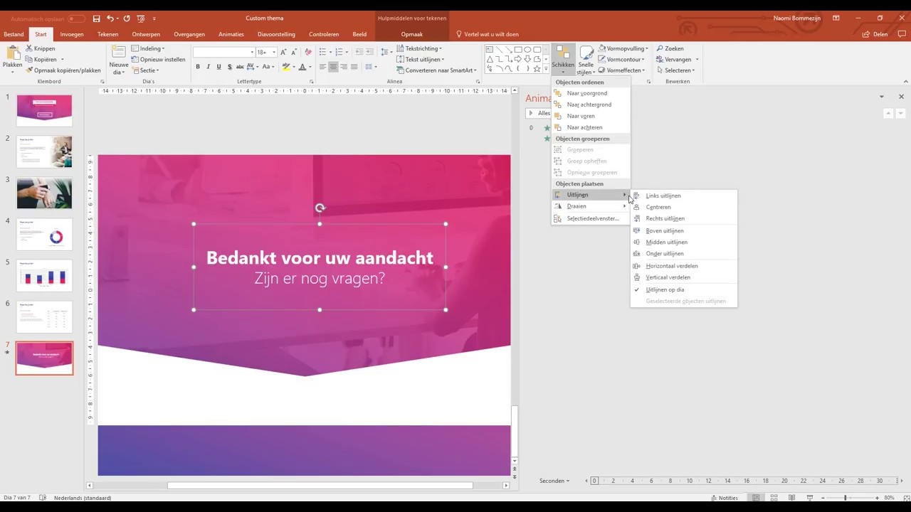911x512 pixels.
Task: Click Opnieuw instellen reset slide
Action: click(x=159, y=60)
